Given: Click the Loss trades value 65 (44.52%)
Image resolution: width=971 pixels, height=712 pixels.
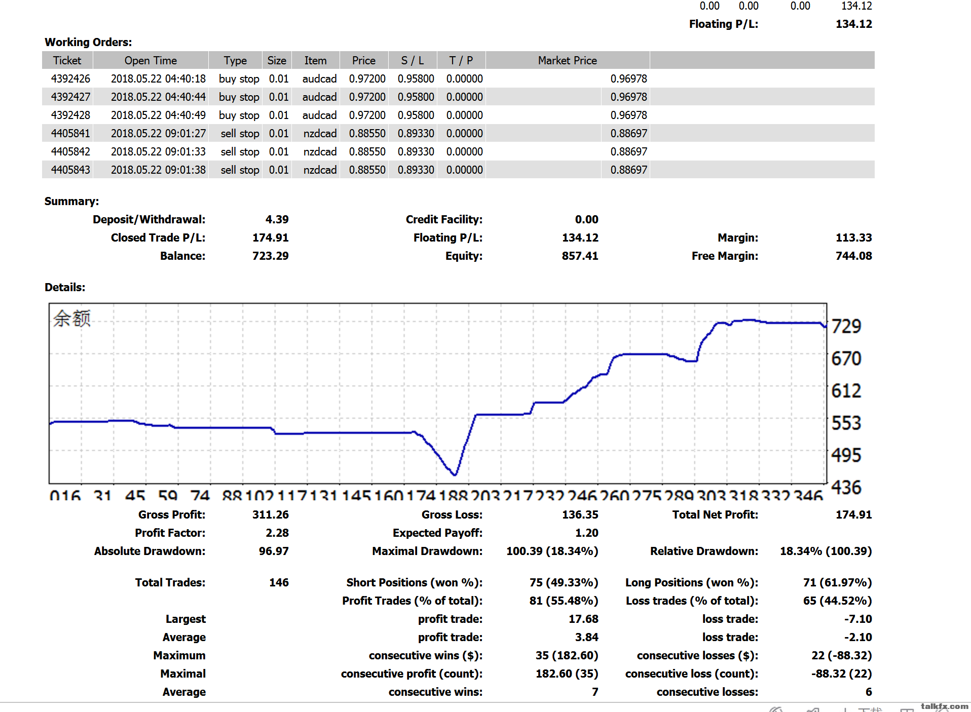Looking at the screenshot, I should click(x=837, y=601).
